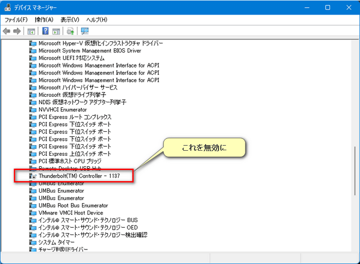Click the Back arrow toolbar icon
Screen dimensions: 360x264
[x=6, y=31]
